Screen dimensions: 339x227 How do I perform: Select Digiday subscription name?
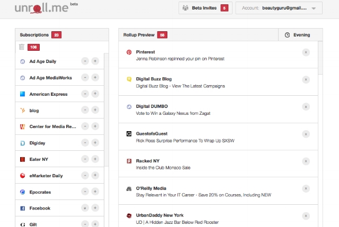click(37, 143)
